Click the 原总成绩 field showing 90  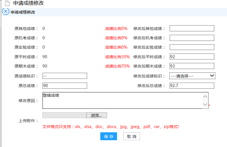(64, 86)
